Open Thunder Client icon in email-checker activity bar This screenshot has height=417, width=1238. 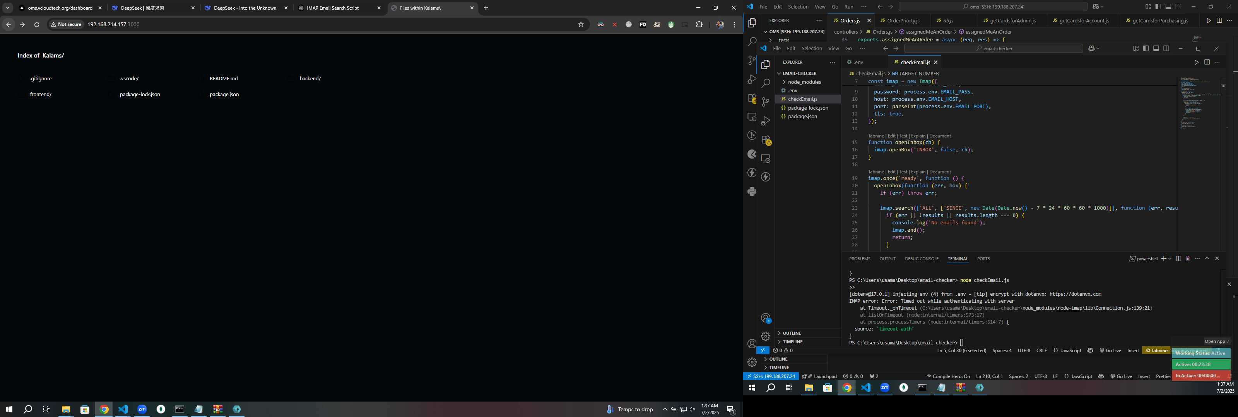[x=766, y=177]
